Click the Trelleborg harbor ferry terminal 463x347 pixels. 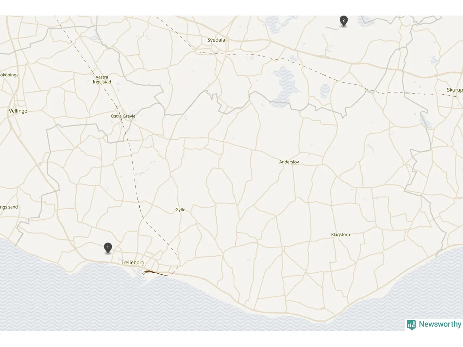152,272
